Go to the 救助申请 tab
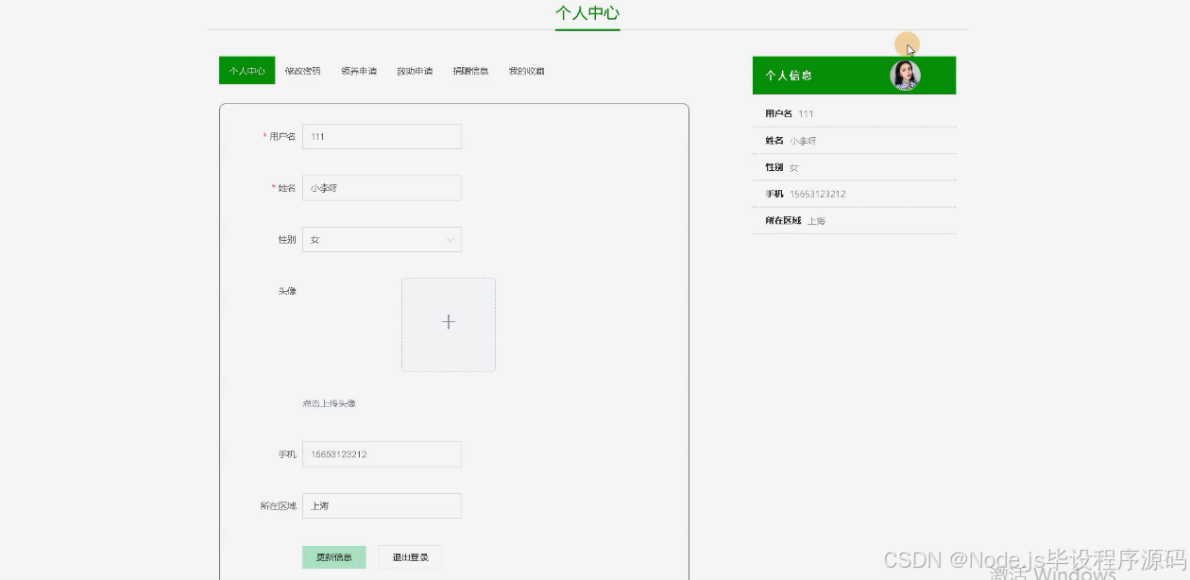Screen dimensions: 1190x580 pyautogui.click(x=415, y=71)
